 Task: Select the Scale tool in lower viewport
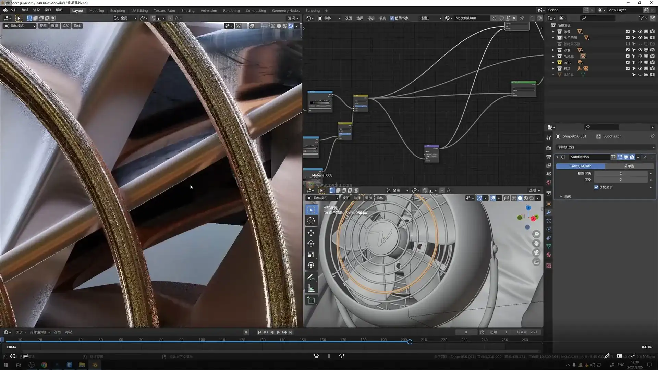tap(311, 255)
